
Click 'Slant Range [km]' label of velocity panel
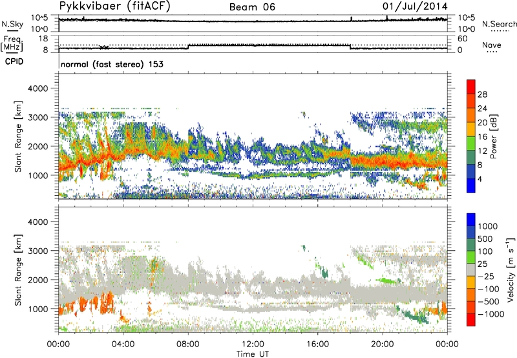[18, 269]
